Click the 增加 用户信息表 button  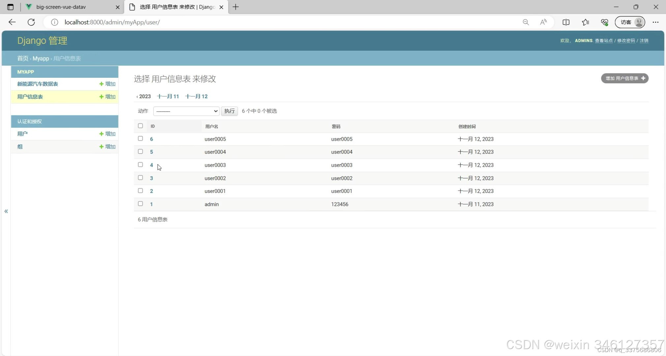pos(624,78)
